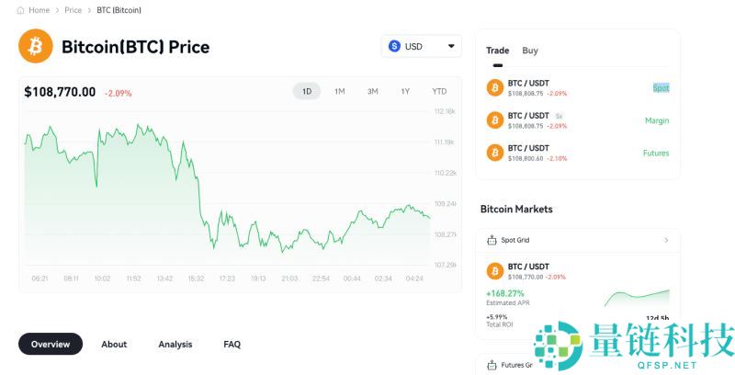Switch to the Buy tab
The height and width of the screenshot is (375, 735).
(530, 51)
